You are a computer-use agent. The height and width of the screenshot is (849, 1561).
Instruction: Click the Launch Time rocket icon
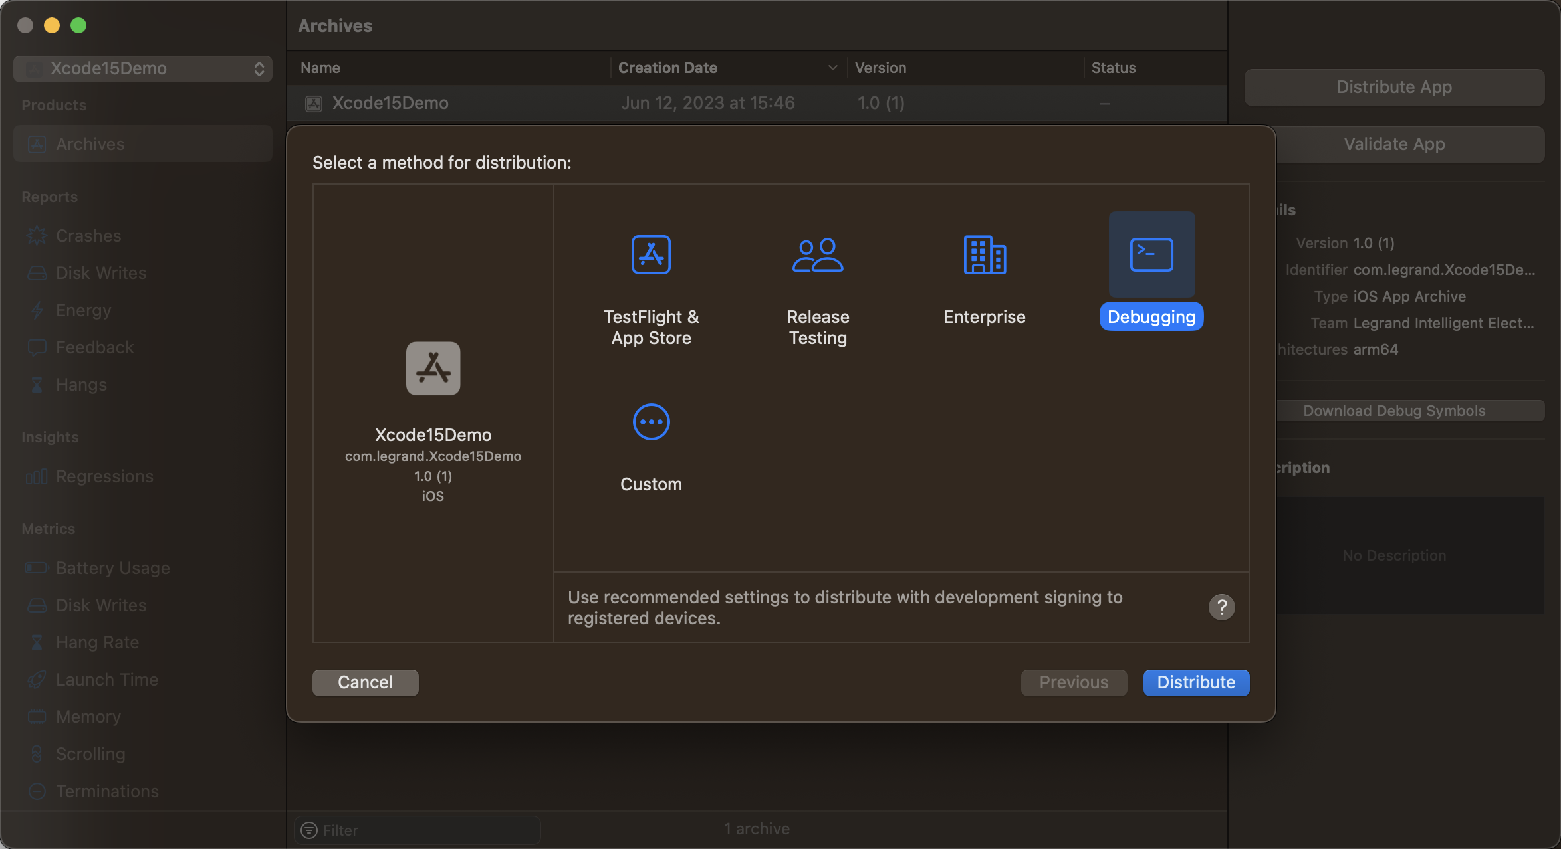pos(37,680)
